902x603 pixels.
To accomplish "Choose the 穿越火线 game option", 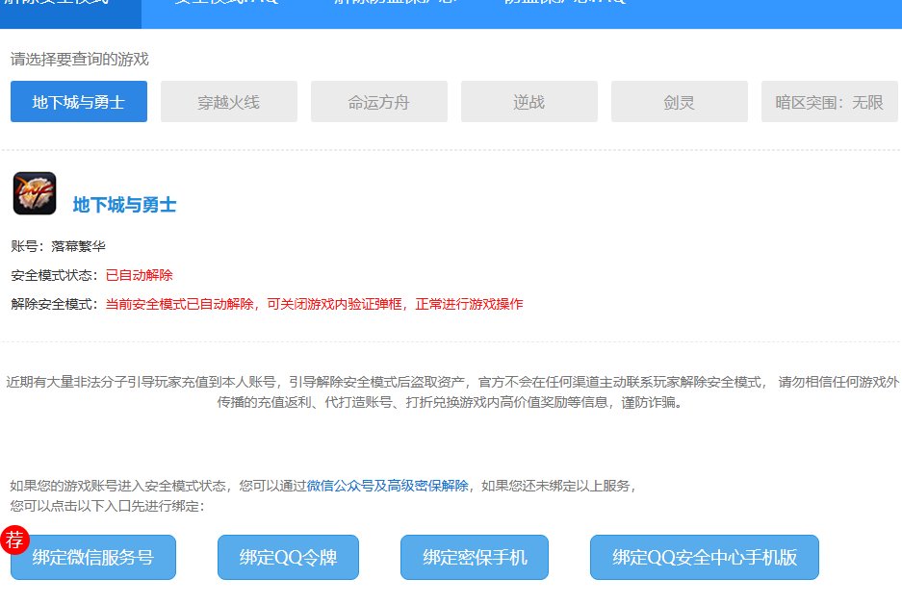I will pyautogui.click(x=229, y=102).
